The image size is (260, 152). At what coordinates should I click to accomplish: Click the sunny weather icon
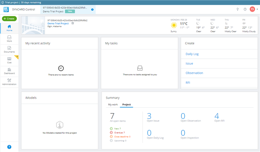174,25
